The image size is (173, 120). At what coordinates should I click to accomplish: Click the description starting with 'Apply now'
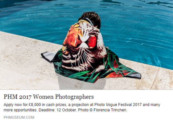click(x=82, y=107)
